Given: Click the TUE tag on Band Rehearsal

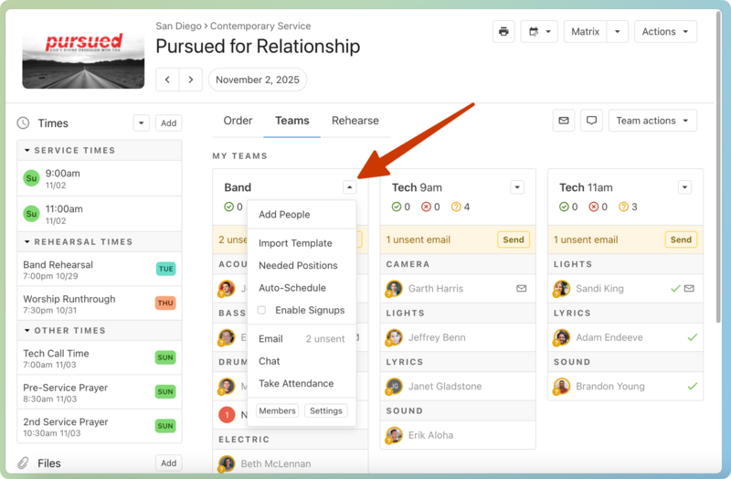Looking at the screenshot, I should click(165, 270).
